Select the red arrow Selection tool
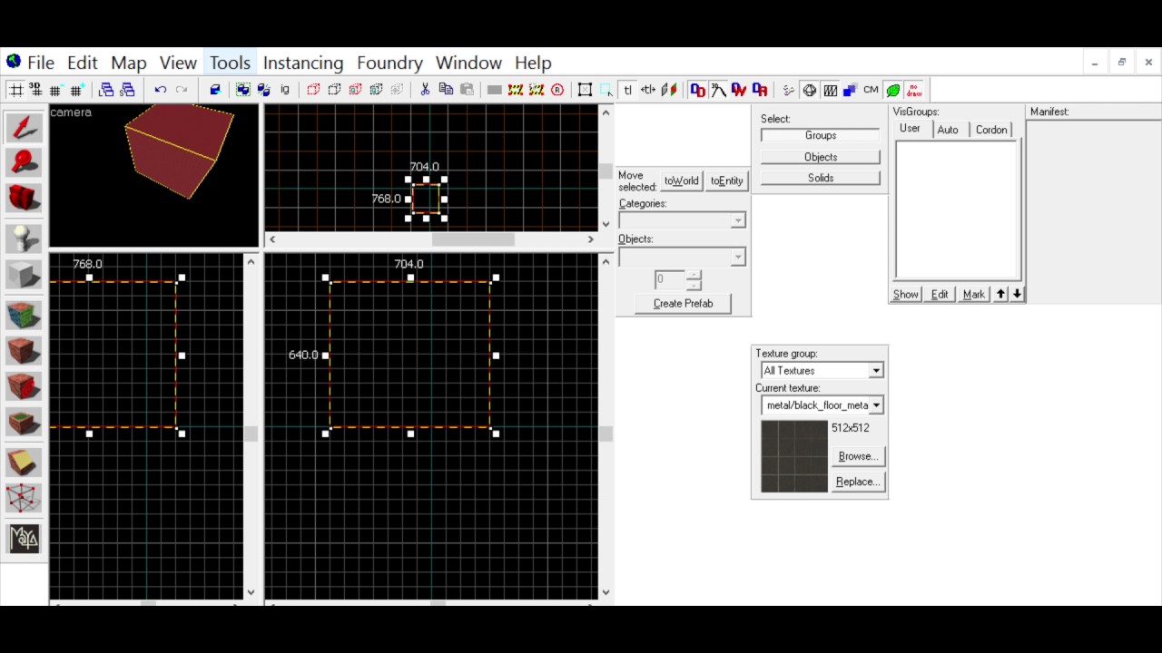Viewport: 1162px width, 653px height. [24, 128]
